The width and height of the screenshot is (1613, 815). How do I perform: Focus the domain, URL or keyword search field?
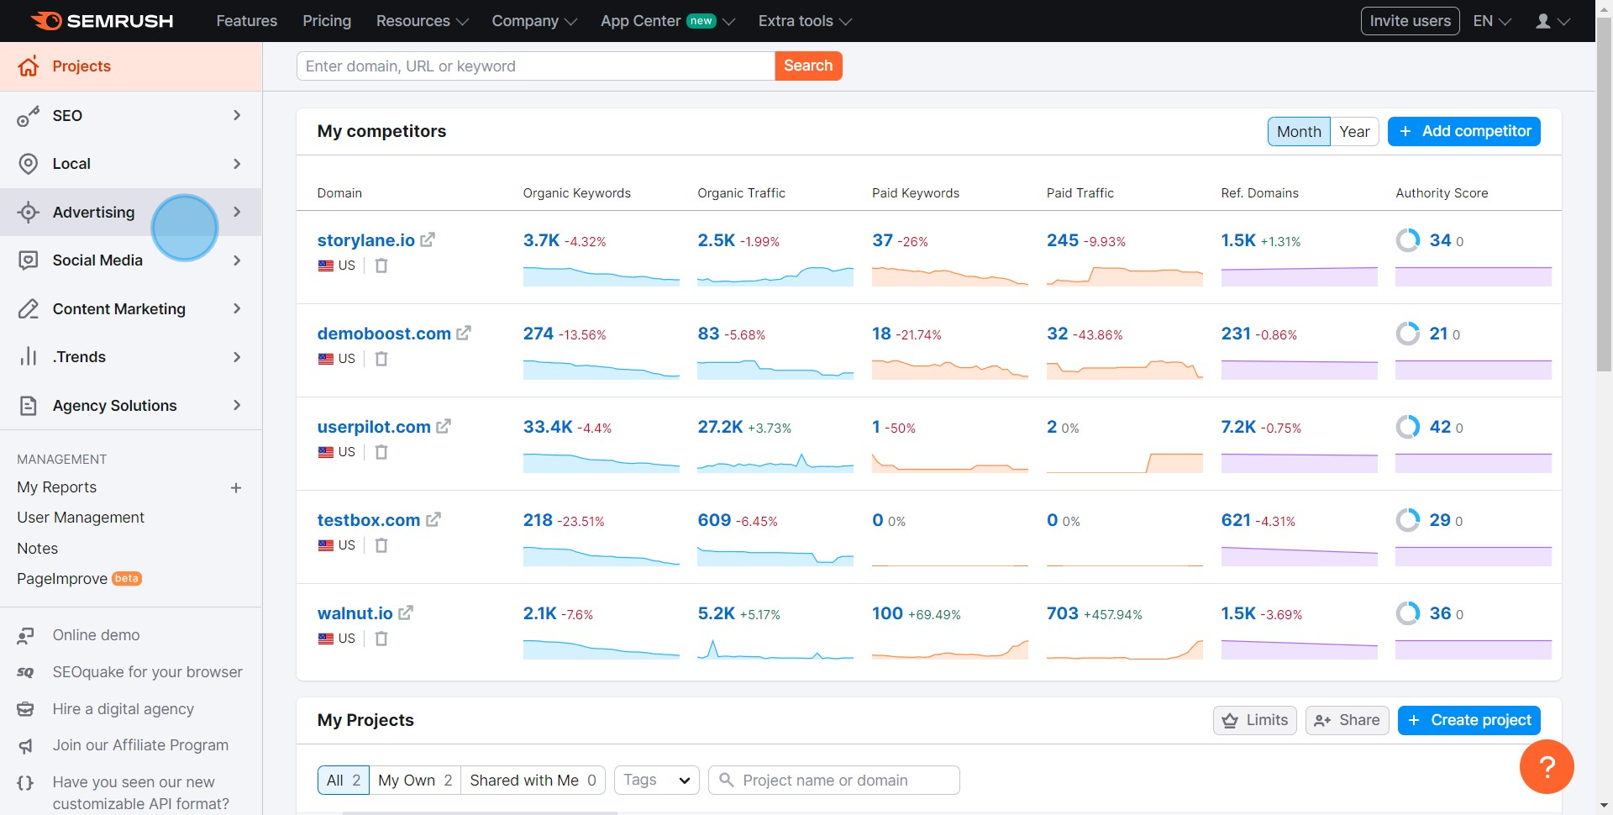tap(535, 66)
